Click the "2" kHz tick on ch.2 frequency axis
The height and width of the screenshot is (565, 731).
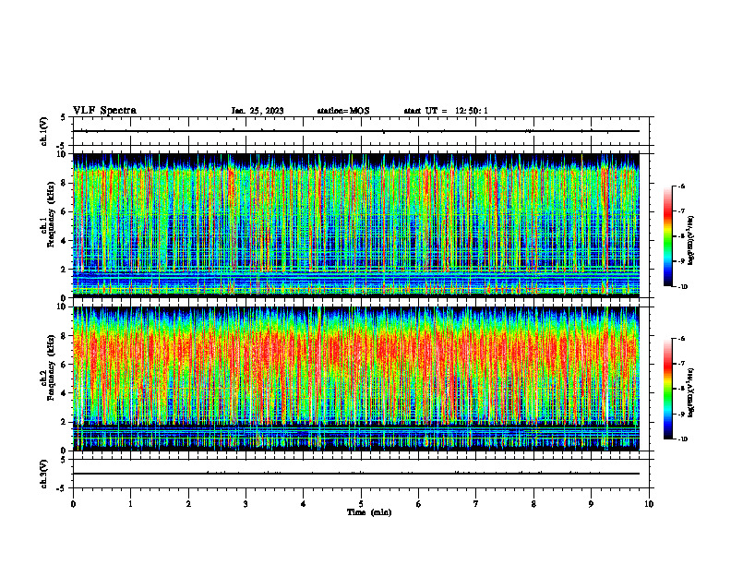click(x=65, y=422)
